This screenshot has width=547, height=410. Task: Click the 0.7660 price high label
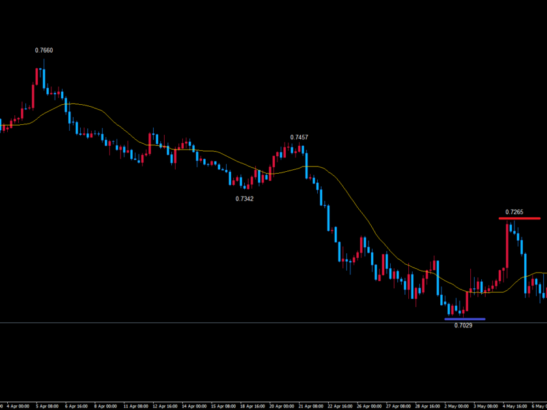pos(44,50)
